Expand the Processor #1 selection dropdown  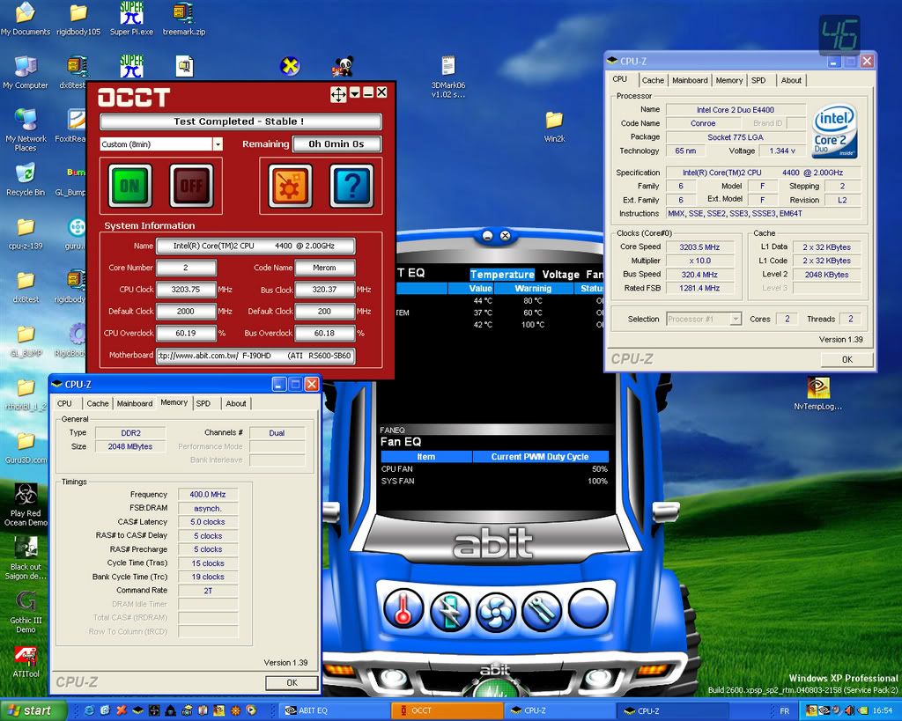click(736, 319)
